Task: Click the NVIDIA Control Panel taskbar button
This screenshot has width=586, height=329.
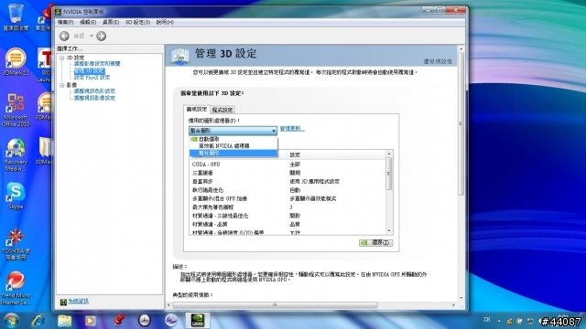Action: point(198,321)
